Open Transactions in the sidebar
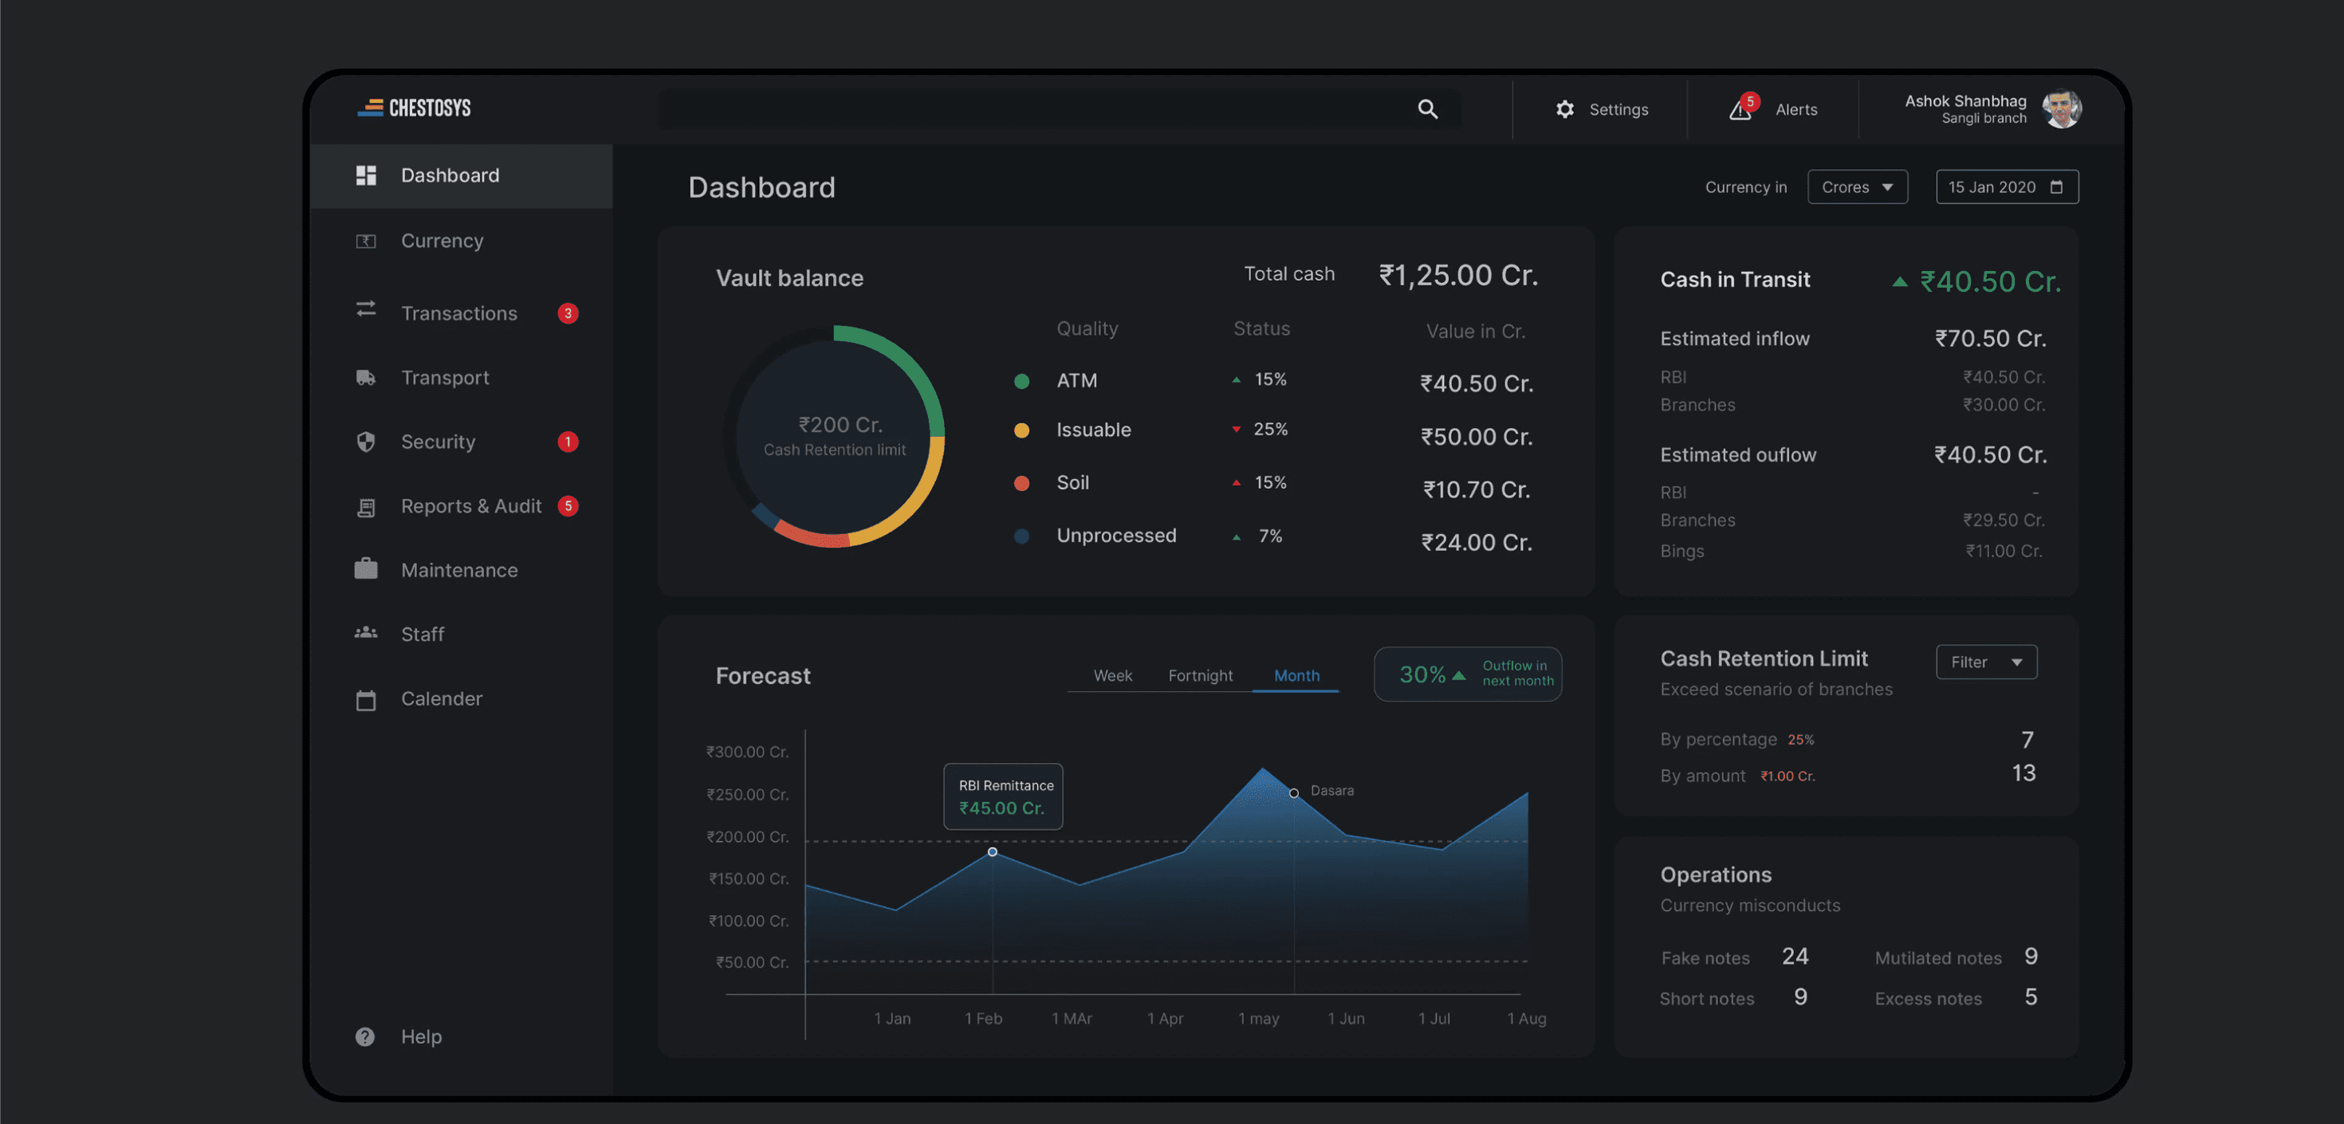This screenshot has width=2344, height=1124. pos(458,313)
